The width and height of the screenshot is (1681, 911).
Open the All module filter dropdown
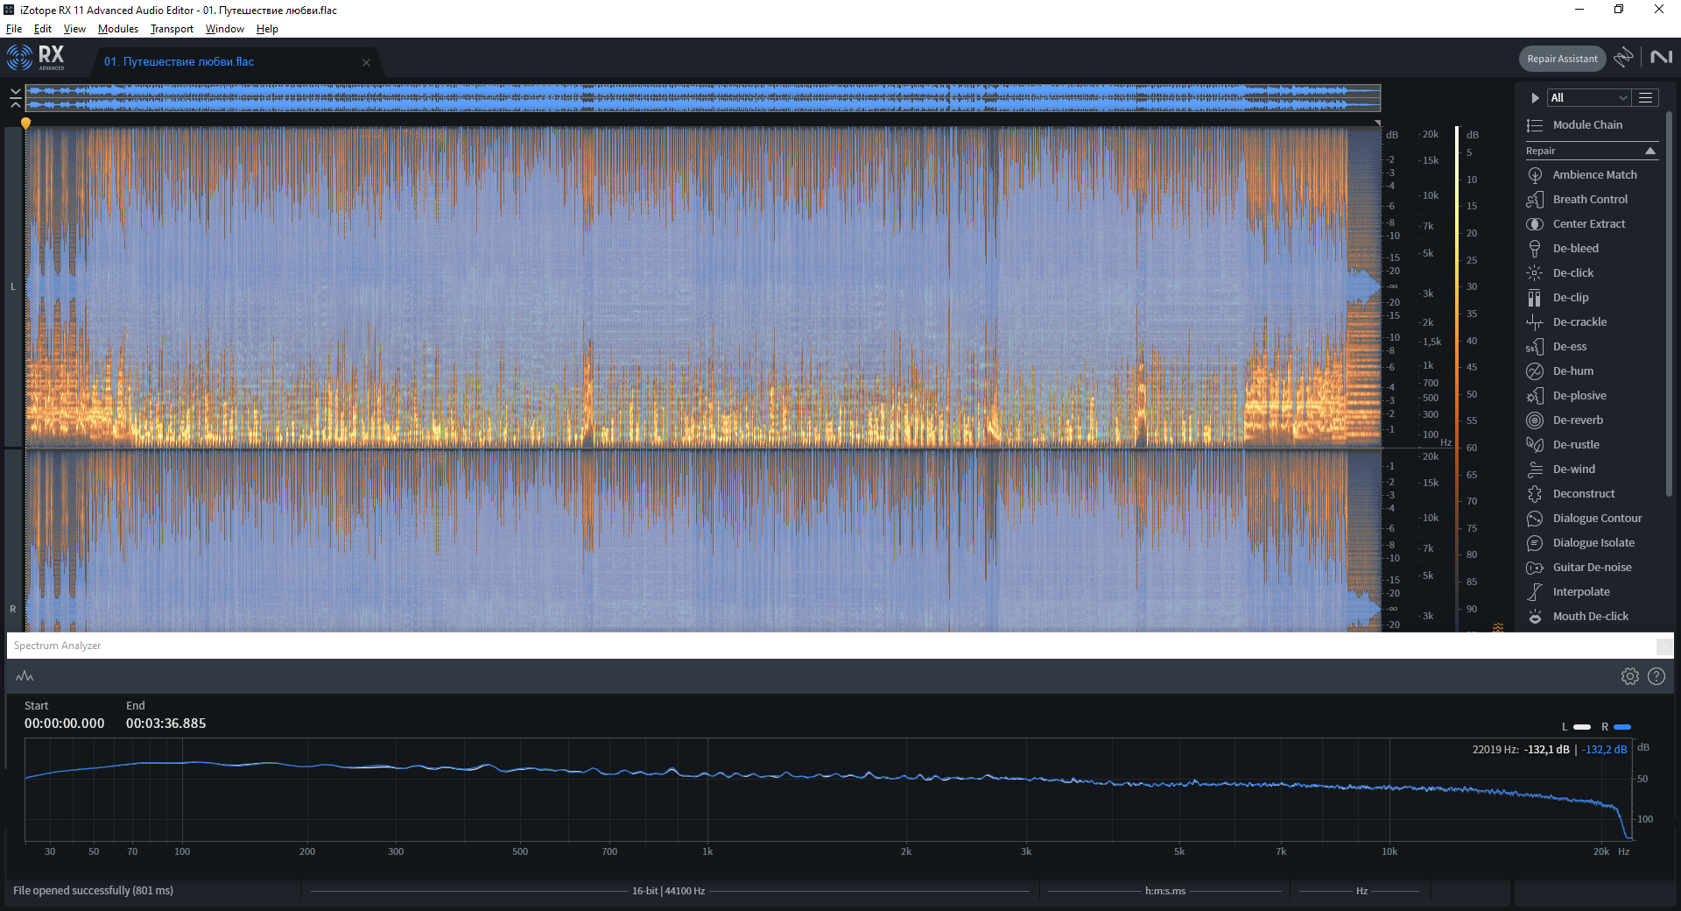tap(1588, 97)
